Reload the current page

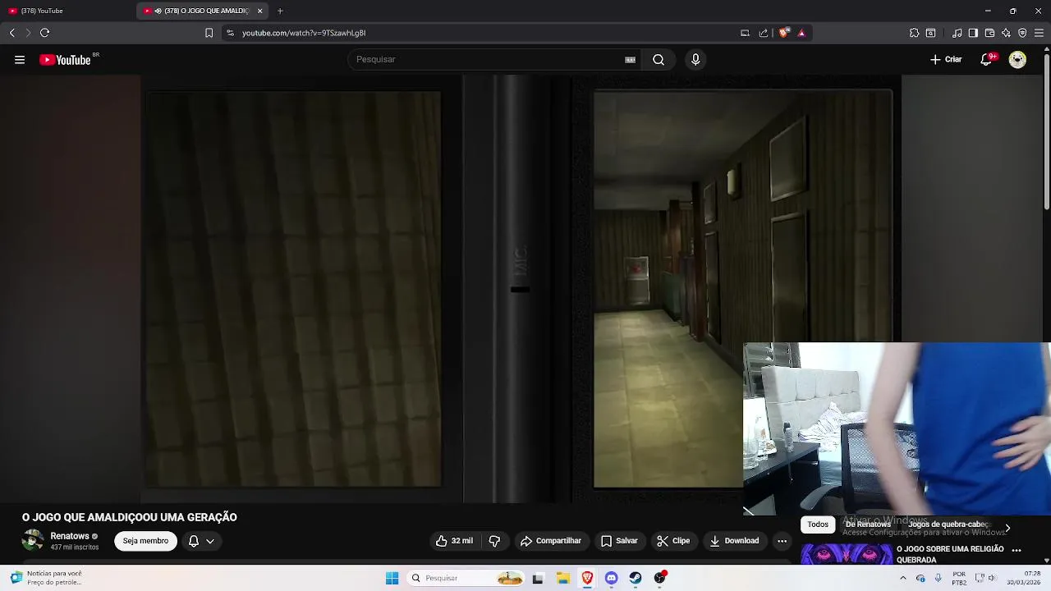pyautogui.click(x=44, y=33)
